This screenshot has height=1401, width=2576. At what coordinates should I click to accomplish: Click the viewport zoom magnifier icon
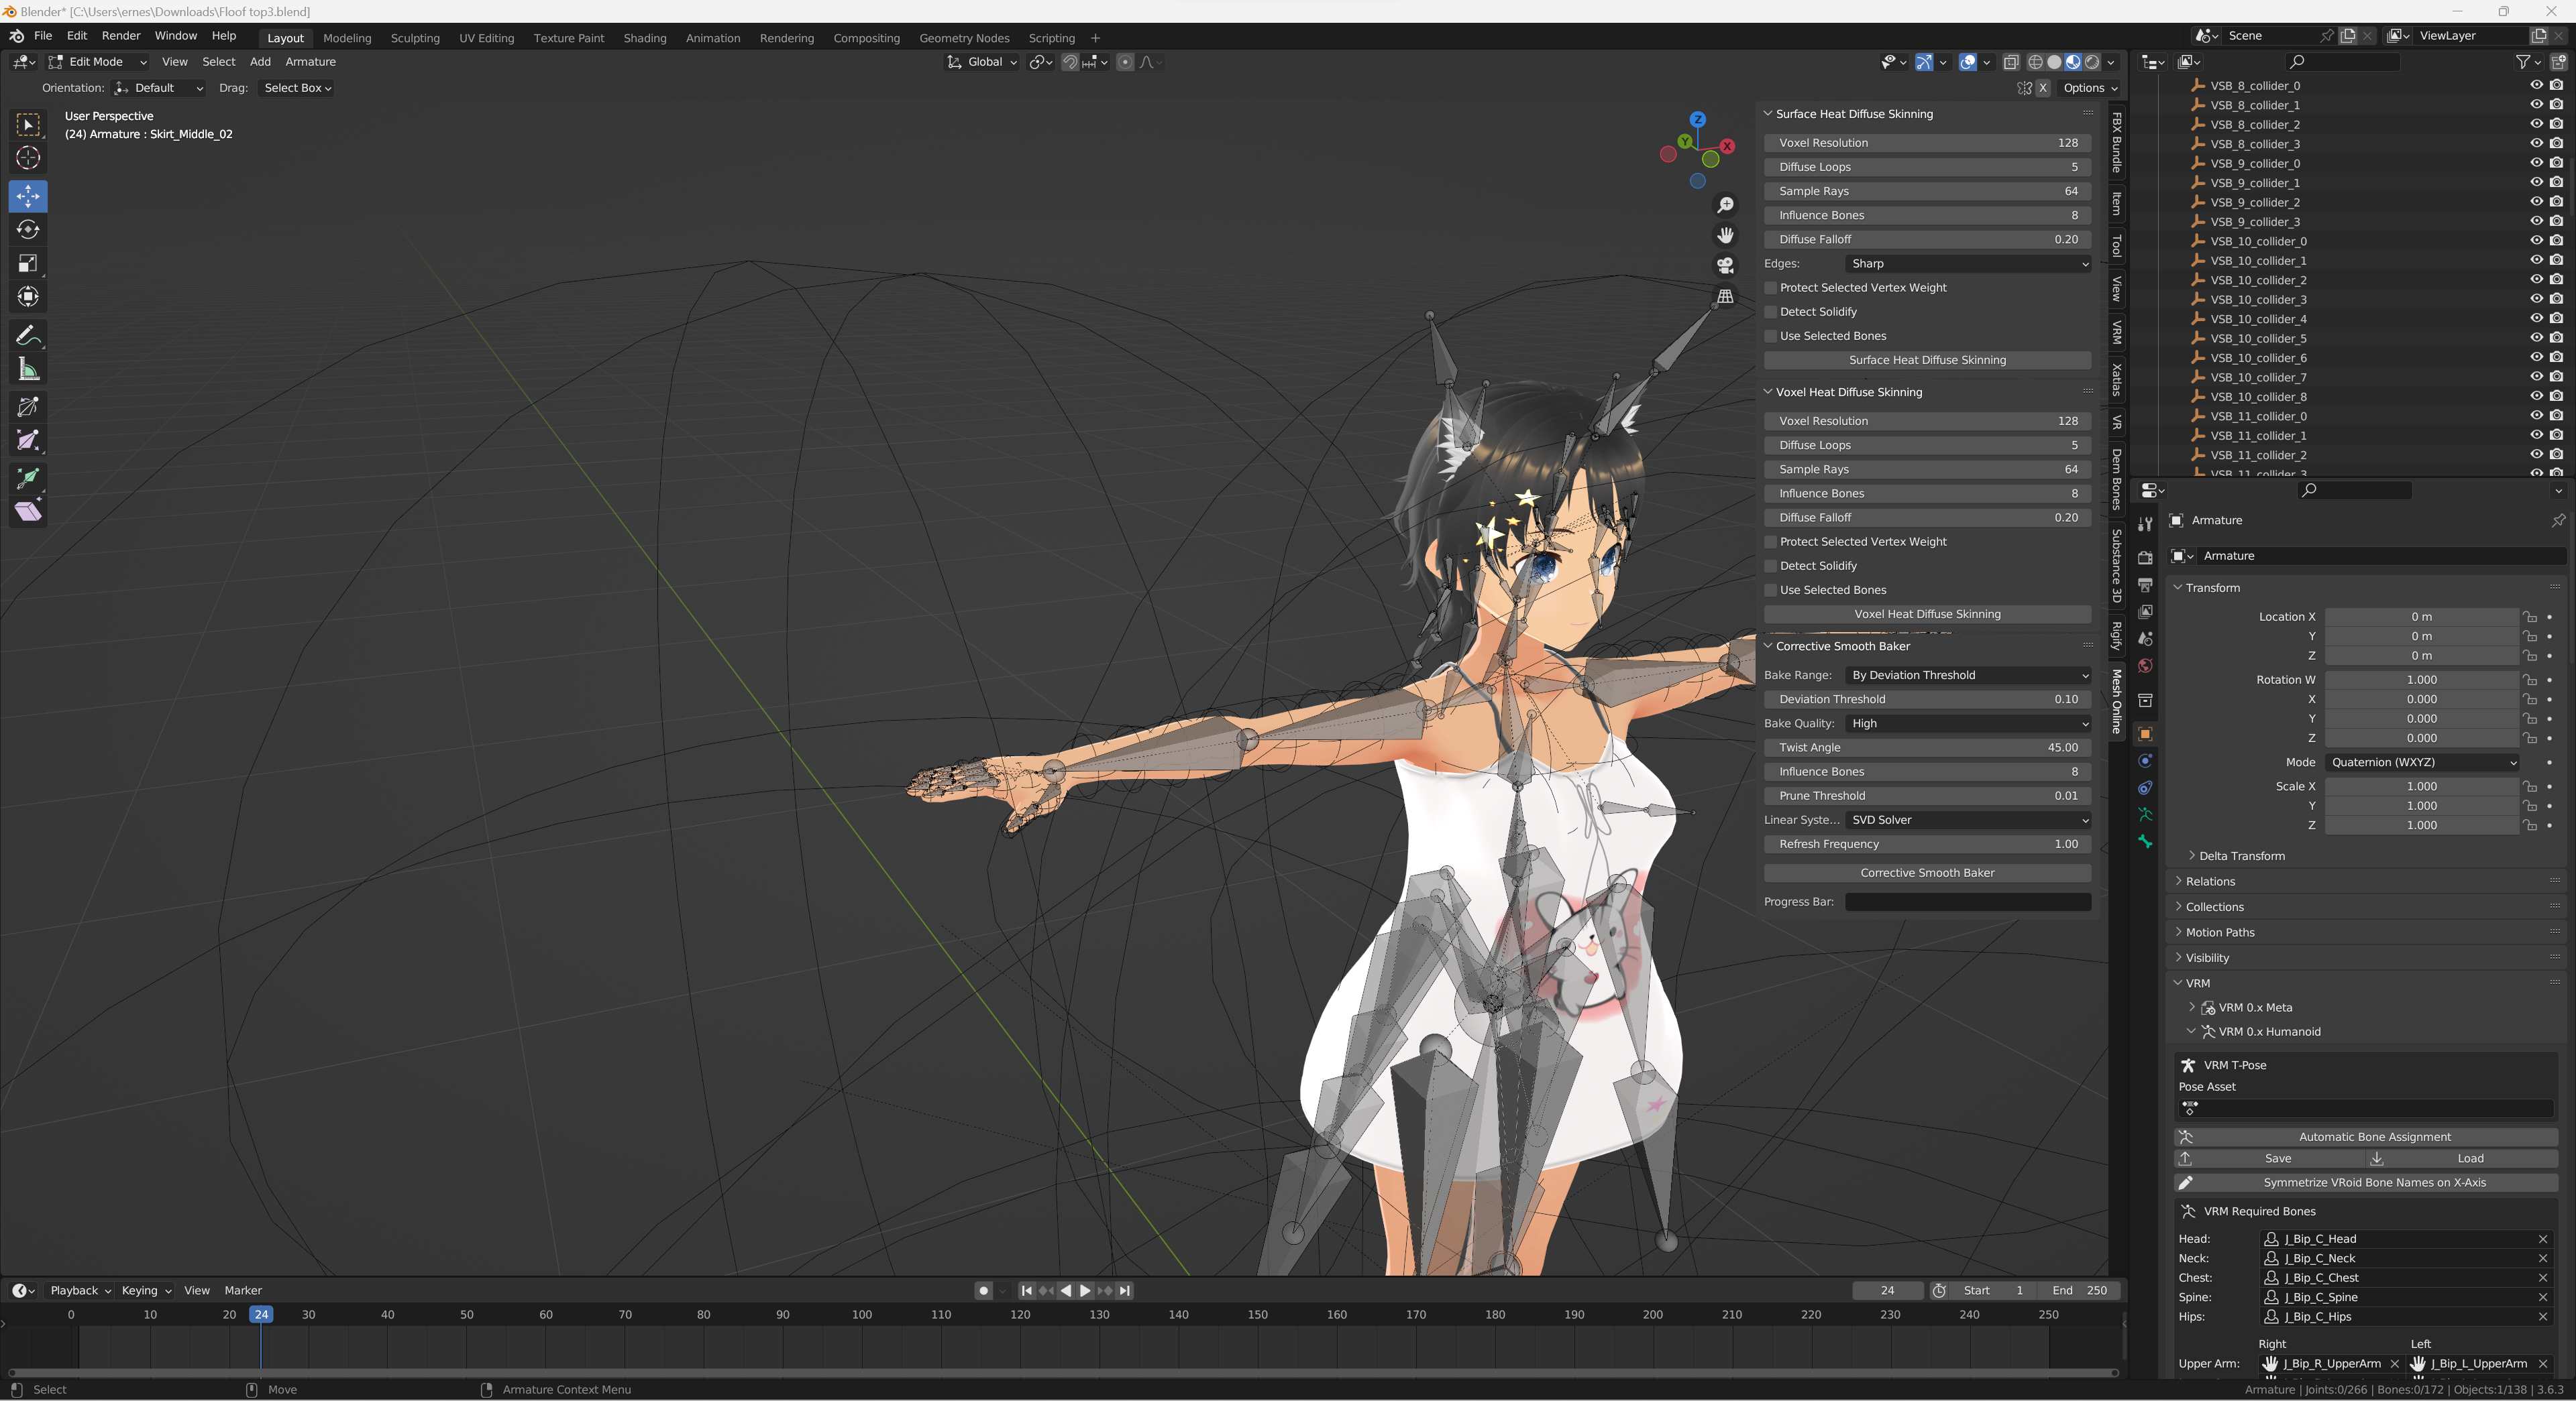point(1725,205)
